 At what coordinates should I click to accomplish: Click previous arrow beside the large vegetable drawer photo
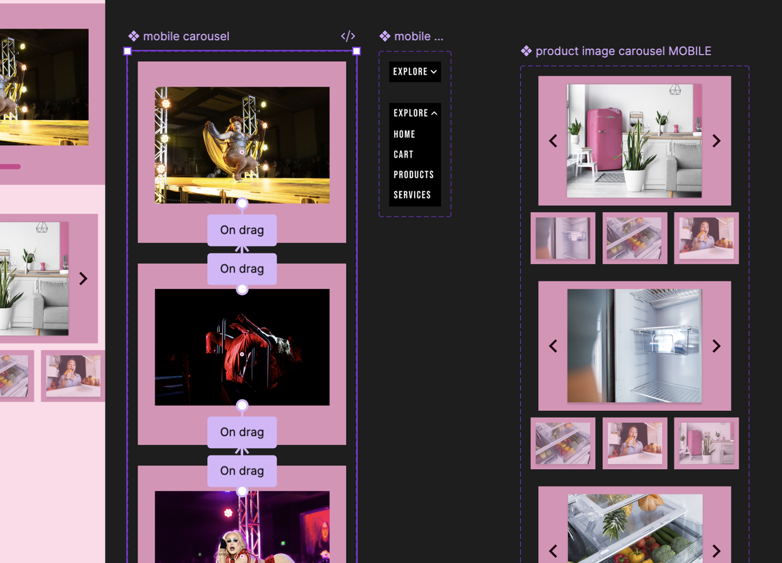(x=553, y=551)
